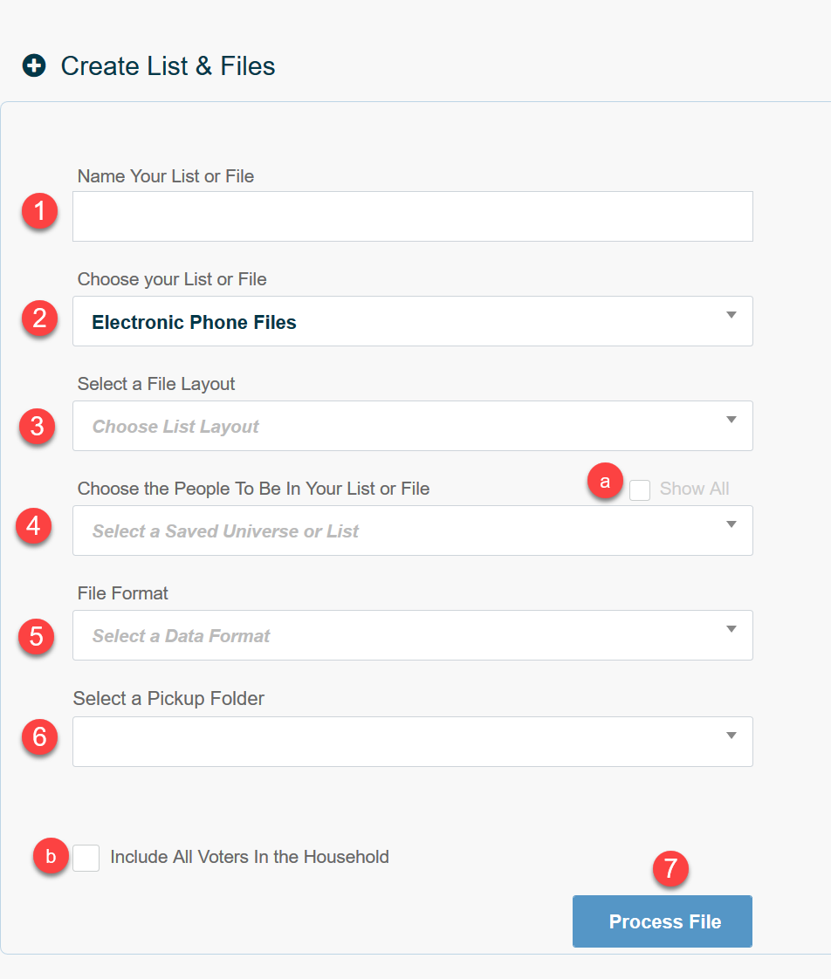Click the Process File button
831x979 pixels.
point(662,921)
